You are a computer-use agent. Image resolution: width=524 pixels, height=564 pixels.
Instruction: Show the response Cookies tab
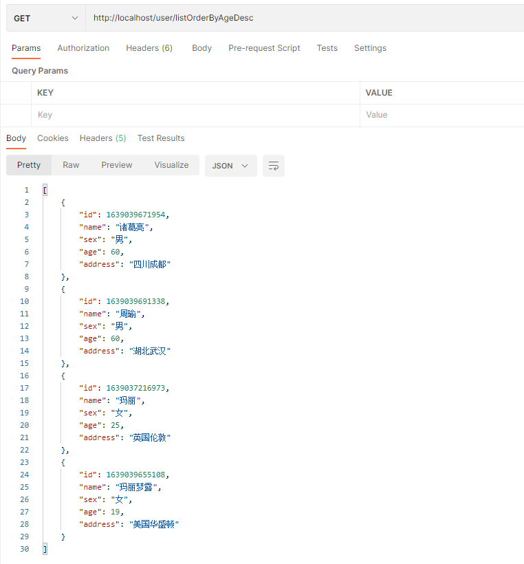click(53, 138)
